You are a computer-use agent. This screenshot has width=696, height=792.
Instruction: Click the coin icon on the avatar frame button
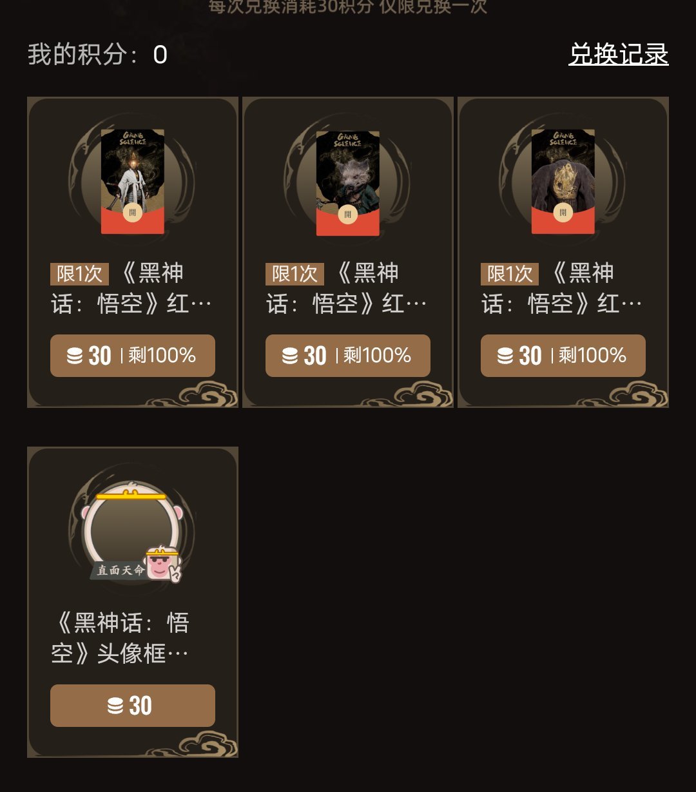tap(115, 706)
